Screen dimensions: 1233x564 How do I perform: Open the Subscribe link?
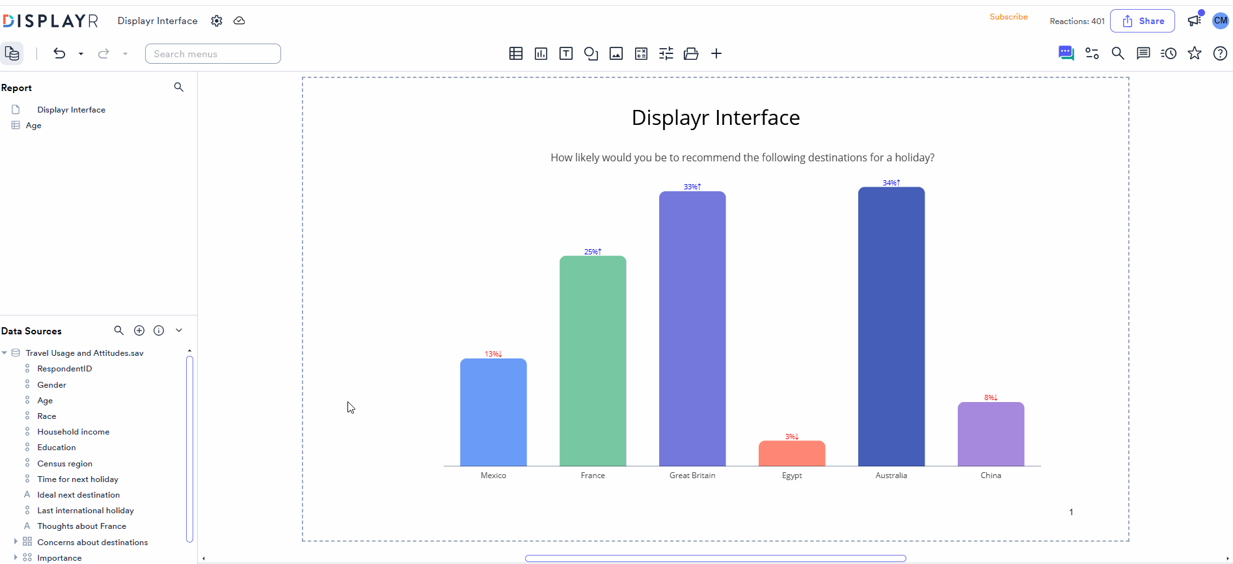(1009, 17)
